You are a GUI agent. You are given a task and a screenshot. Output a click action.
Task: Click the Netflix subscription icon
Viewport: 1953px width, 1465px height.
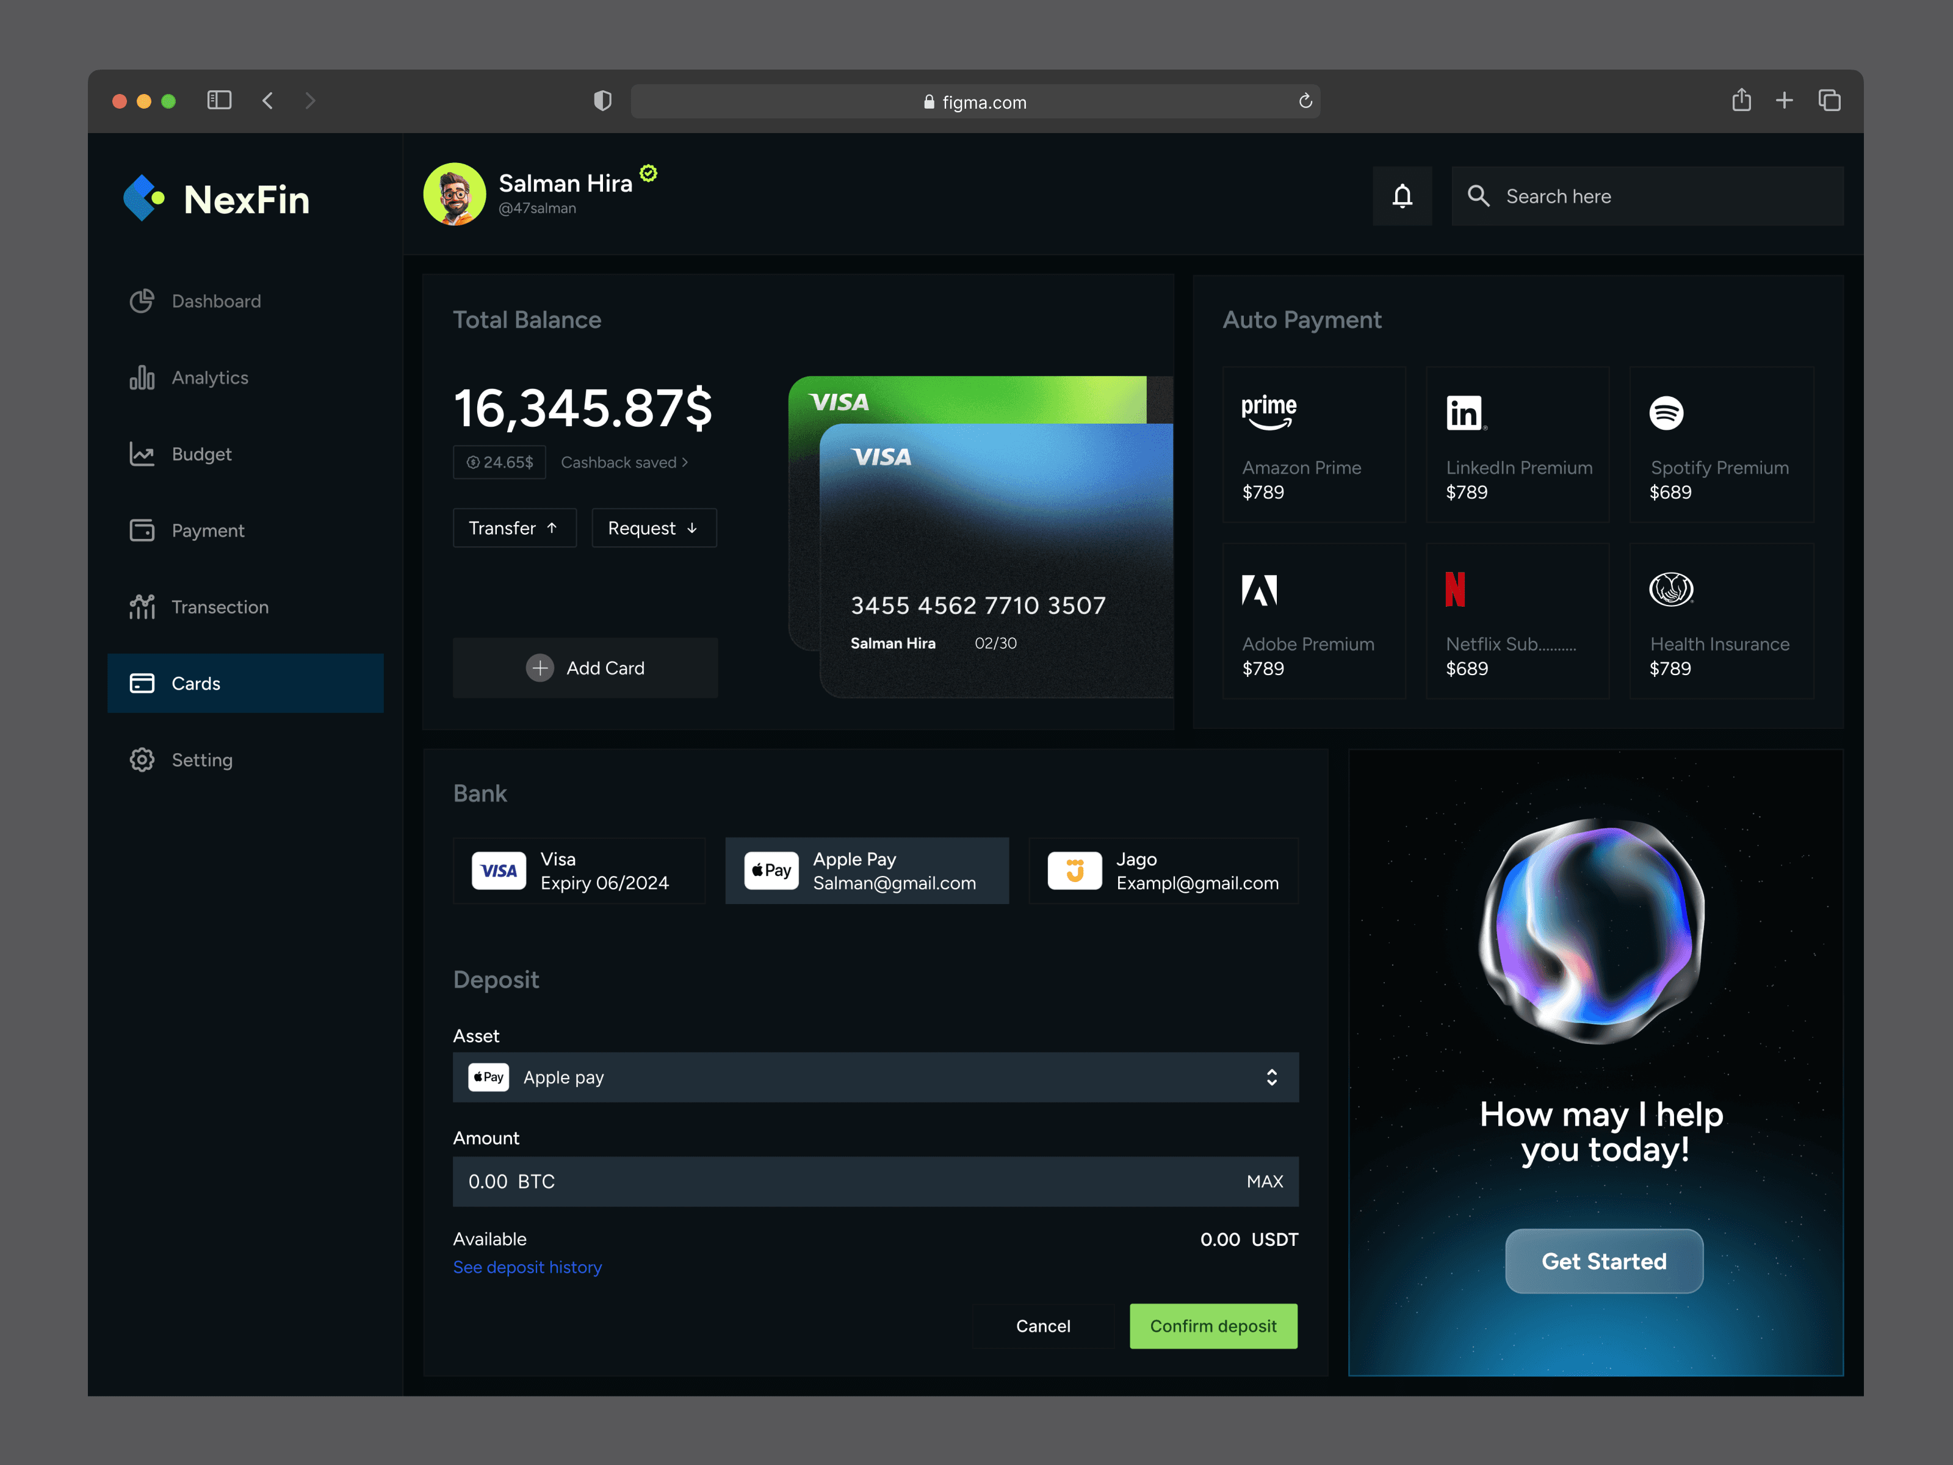(x=1454, y=589)
